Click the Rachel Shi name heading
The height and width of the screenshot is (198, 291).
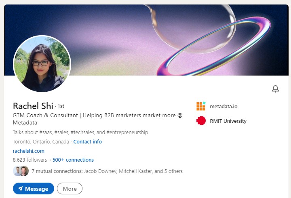[33, 106]
